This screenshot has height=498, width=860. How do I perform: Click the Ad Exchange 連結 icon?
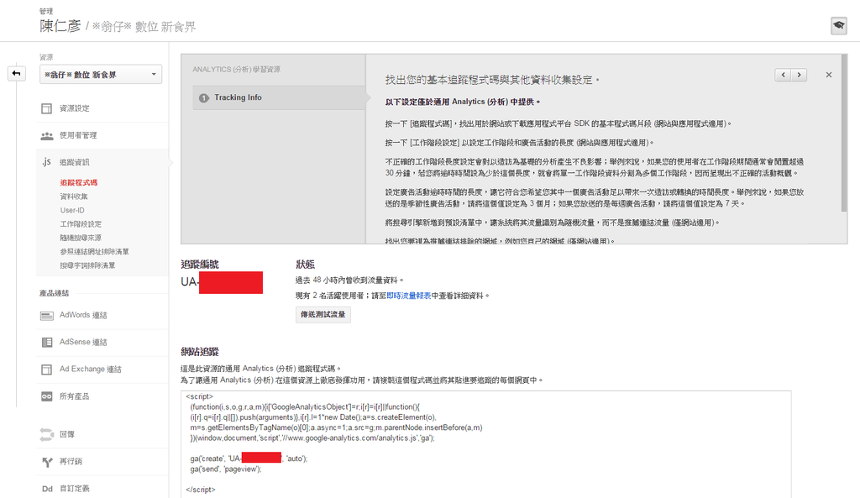pyautogui.click(x=47, y=370)
